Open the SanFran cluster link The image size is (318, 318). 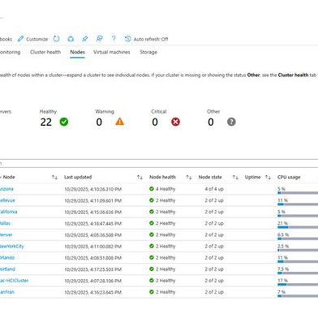(x=7, y=292)
